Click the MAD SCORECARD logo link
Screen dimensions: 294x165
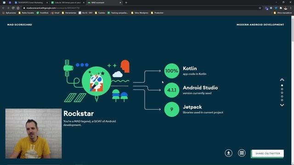tap(19, 25)
